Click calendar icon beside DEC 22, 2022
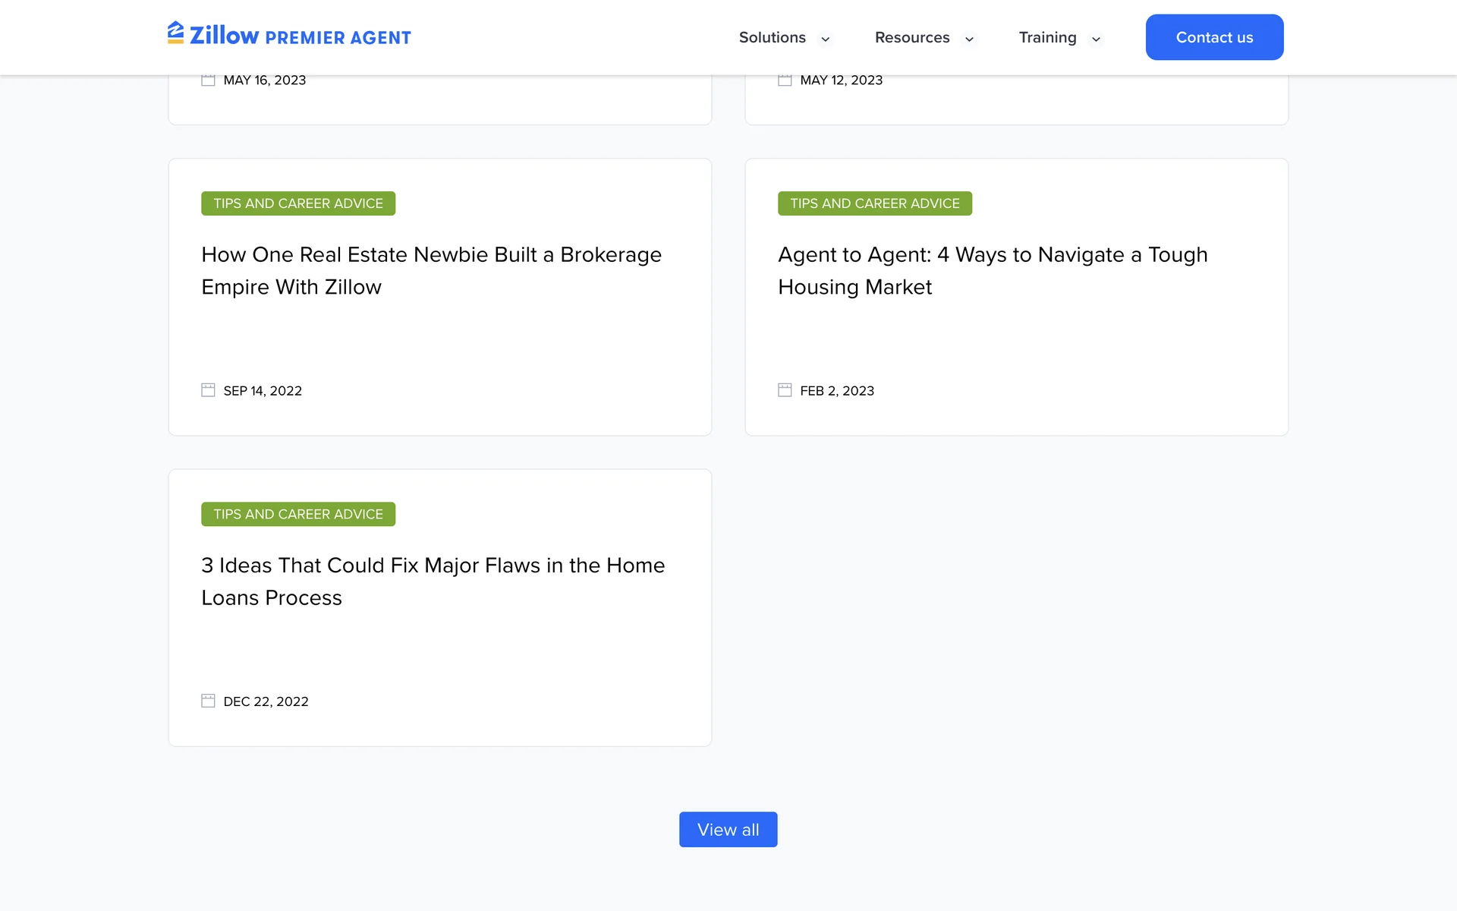 208,701
